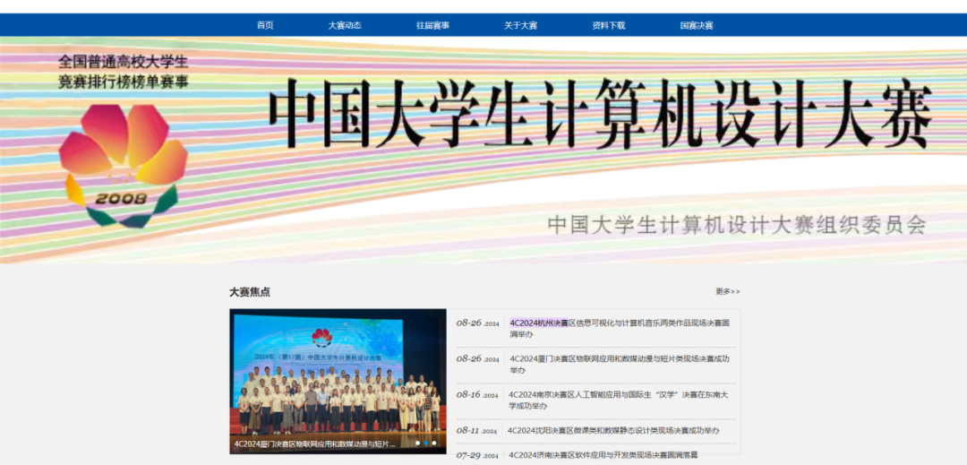Open the 4C2024济南决赛区软件应用 news article
Screen dimensions: 967x465
click(603, 455)
